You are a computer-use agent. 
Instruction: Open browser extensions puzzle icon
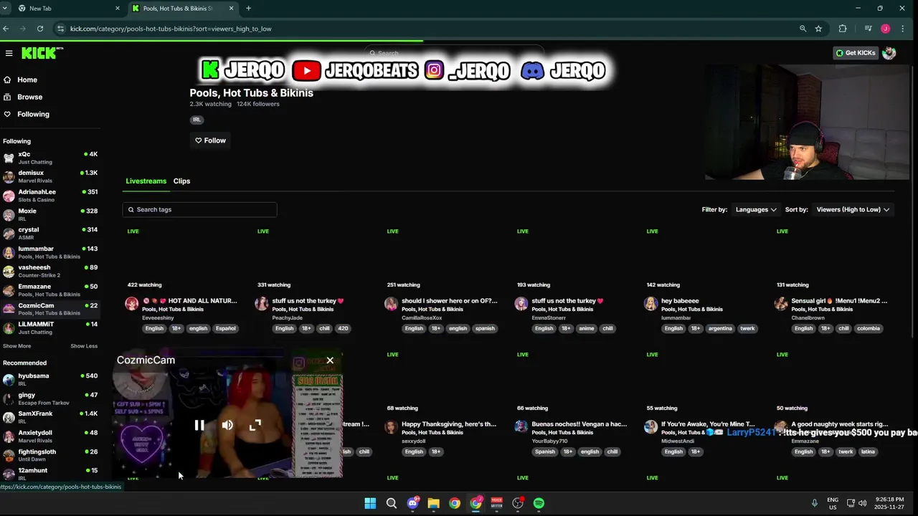click(843, 29)
